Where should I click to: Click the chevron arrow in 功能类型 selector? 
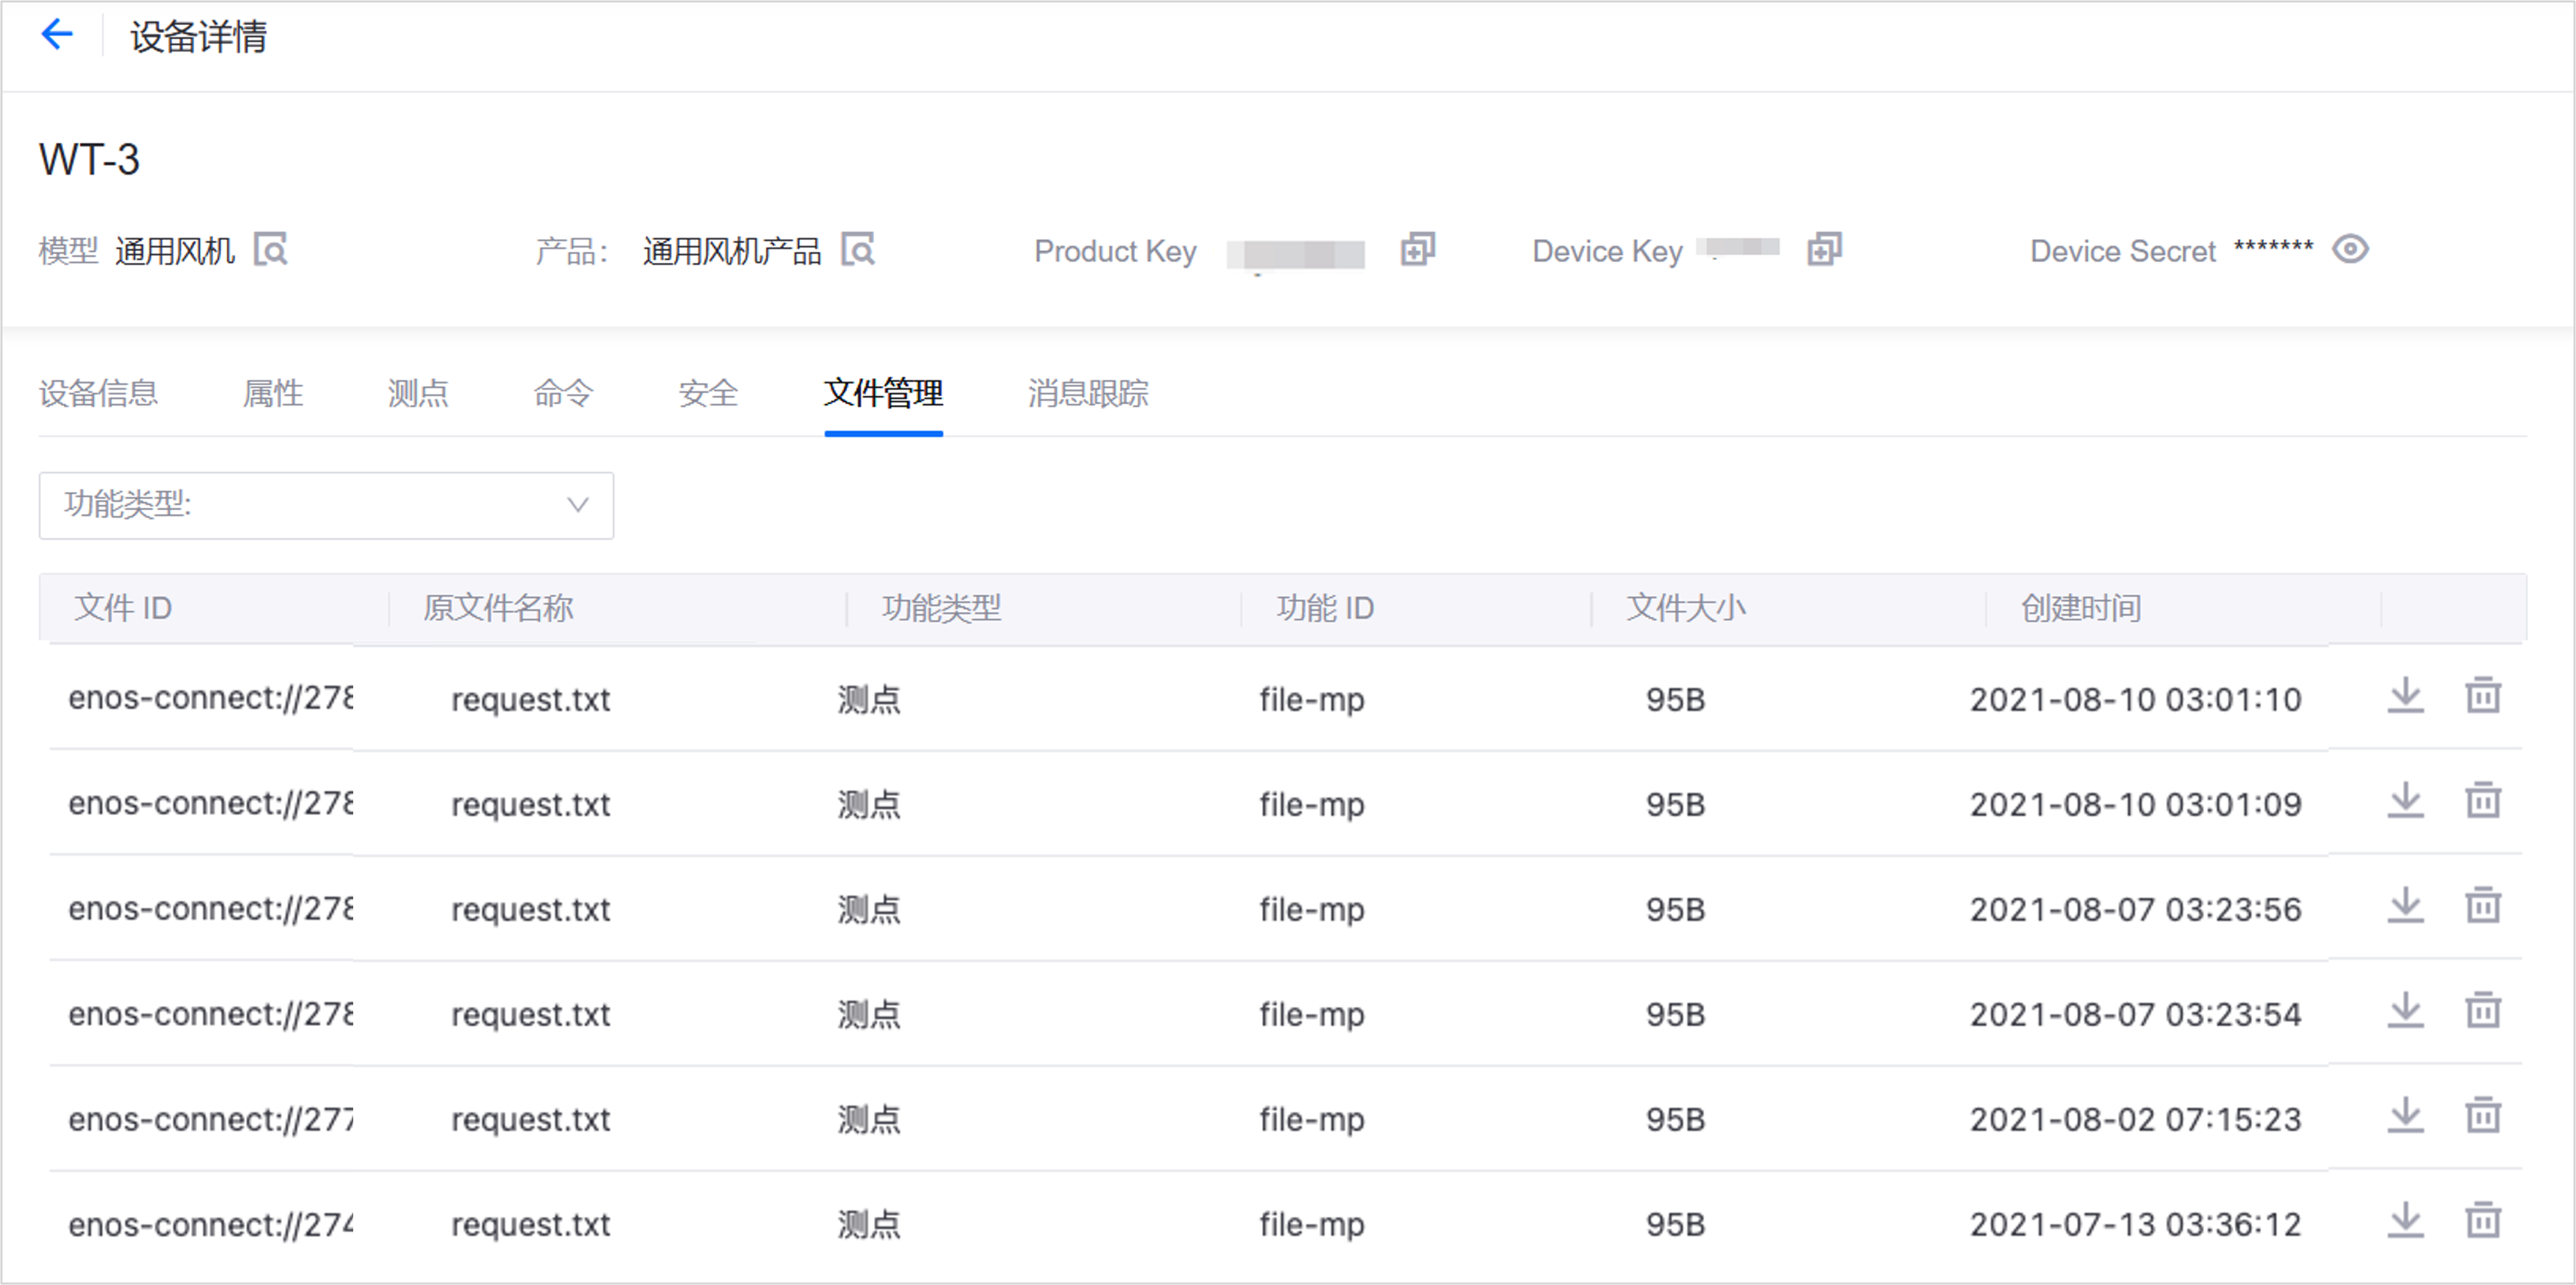click(577, 506)
